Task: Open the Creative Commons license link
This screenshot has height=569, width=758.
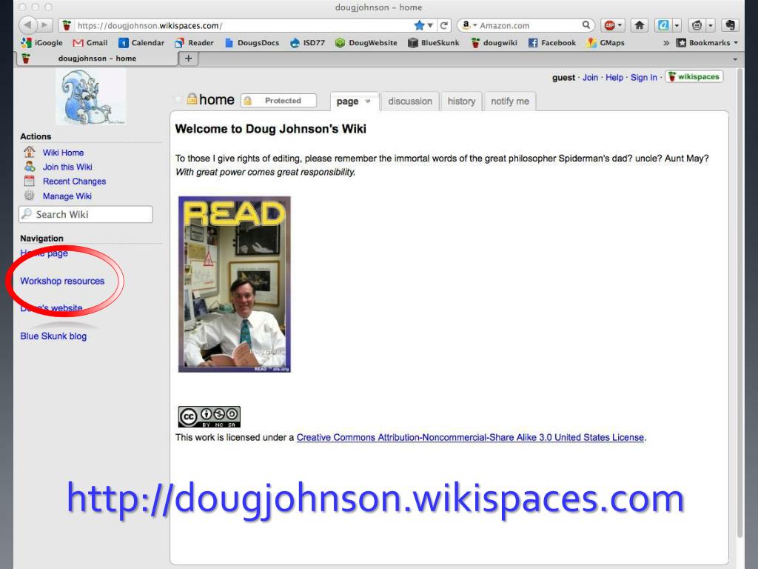Action: tap(470, 437)
